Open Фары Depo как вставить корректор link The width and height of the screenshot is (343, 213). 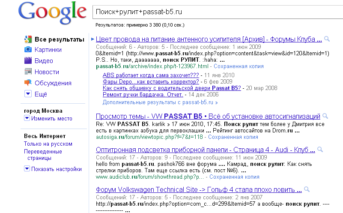[x=151, y=82]
